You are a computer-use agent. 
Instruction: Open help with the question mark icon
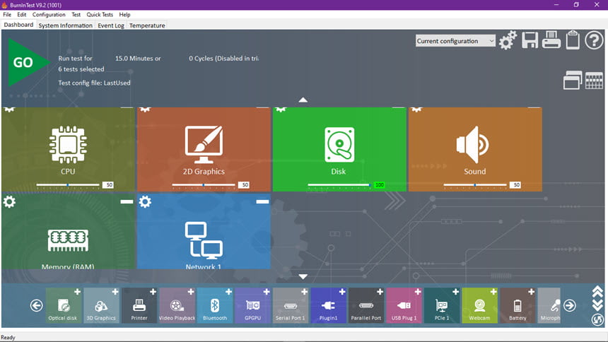click(594, 40)
